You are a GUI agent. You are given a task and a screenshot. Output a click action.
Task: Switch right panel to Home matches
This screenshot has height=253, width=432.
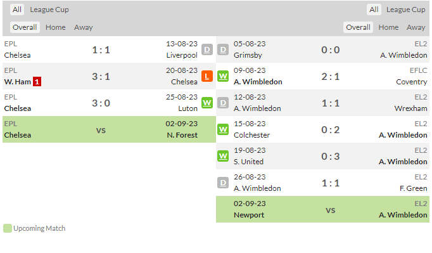(x=388, y=27)
